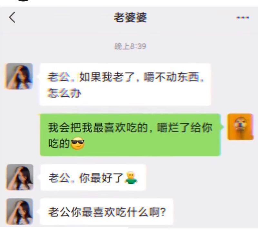Tap the orange mask avatar on right
258x233 pixels.
click(240, 127)
